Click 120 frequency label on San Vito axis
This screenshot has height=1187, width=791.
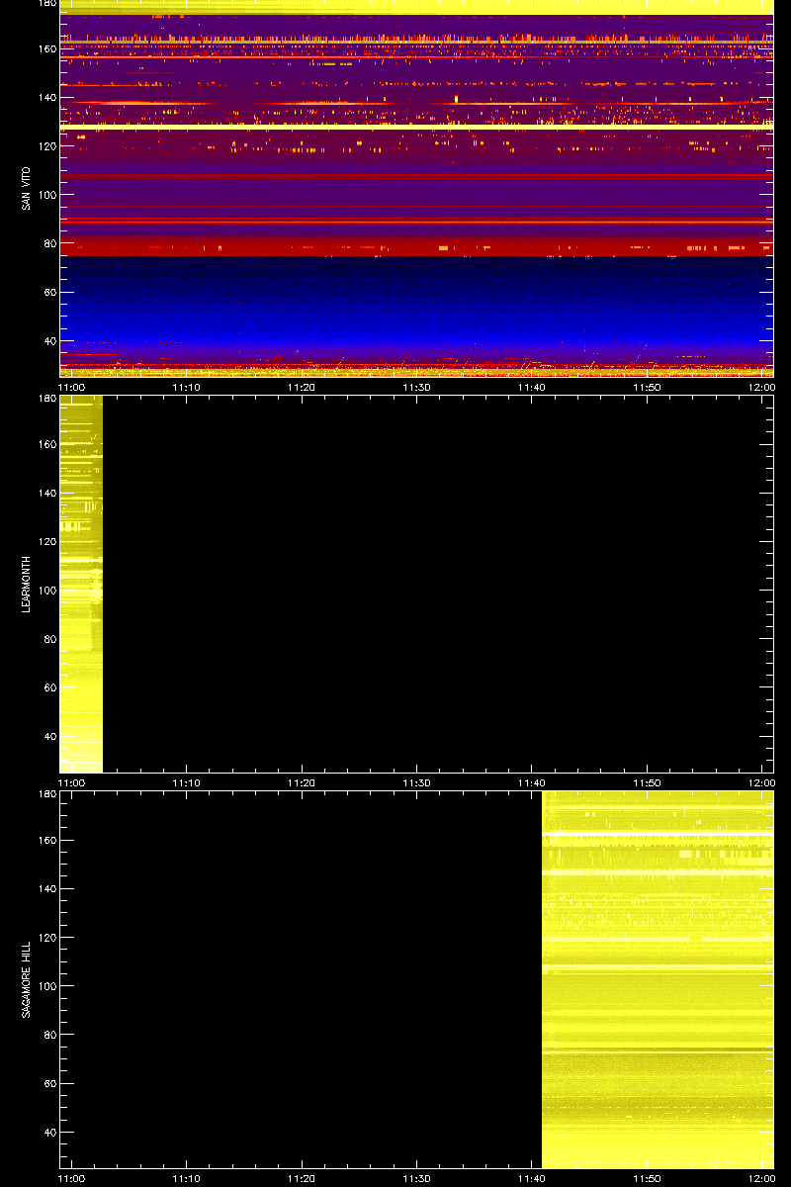pos(46,145)
